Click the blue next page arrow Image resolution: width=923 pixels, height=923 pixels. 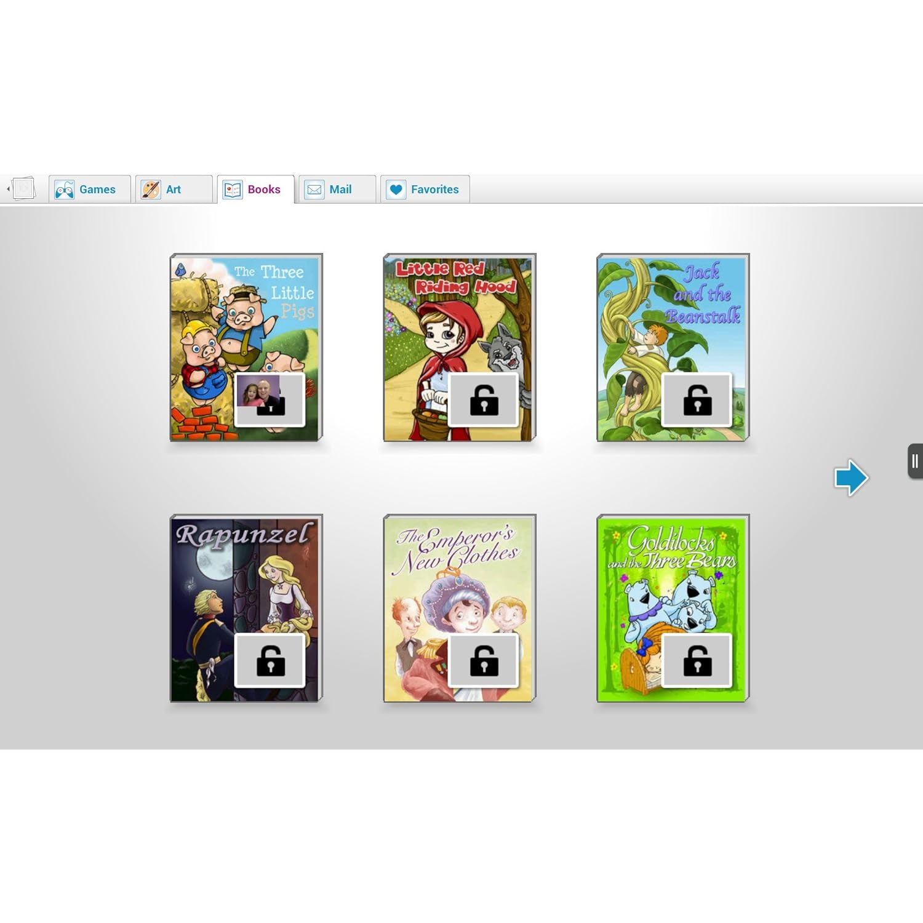[851, 477]
